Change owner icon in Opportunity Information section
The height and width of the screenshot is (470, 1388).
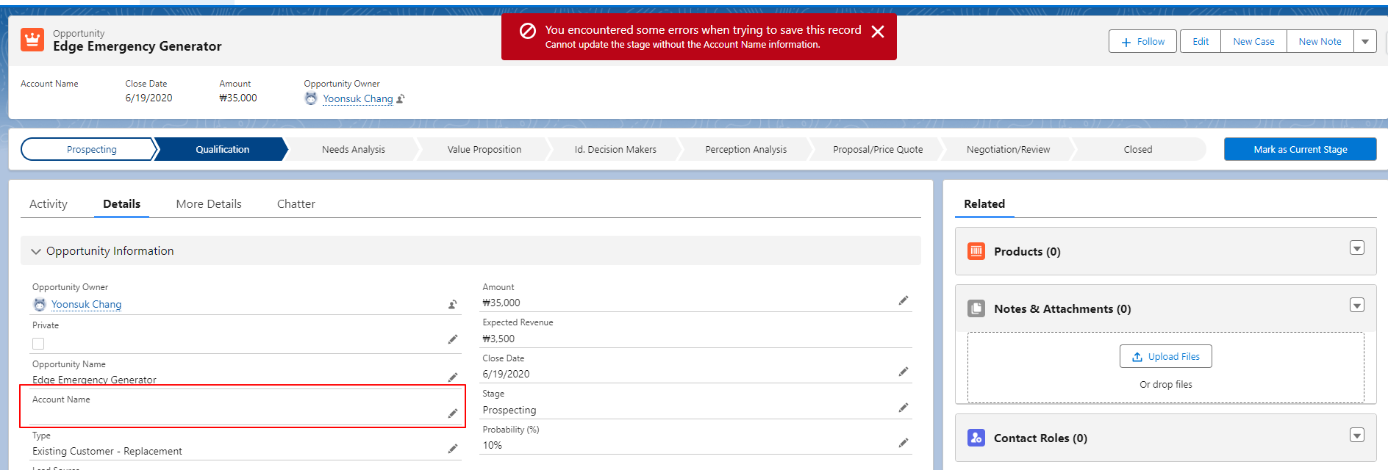(x=453, y=304)
